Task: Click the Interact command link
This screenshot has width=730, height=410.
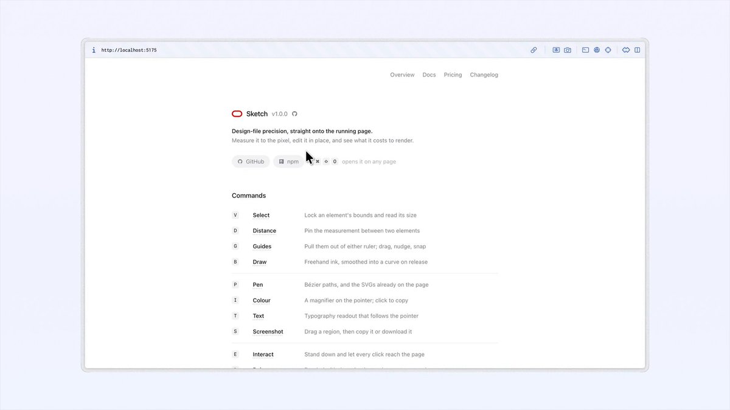Action: point(263,354)
